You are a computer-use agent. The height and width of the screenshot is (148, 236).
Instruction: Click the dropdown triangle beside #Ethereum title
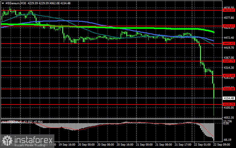point(3,3)
